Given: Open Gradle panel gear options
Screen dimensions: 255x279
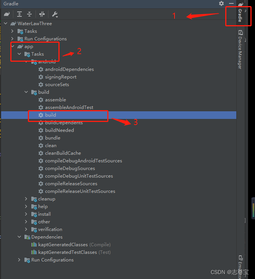Looking at the screenshot, I should point(221,3).
